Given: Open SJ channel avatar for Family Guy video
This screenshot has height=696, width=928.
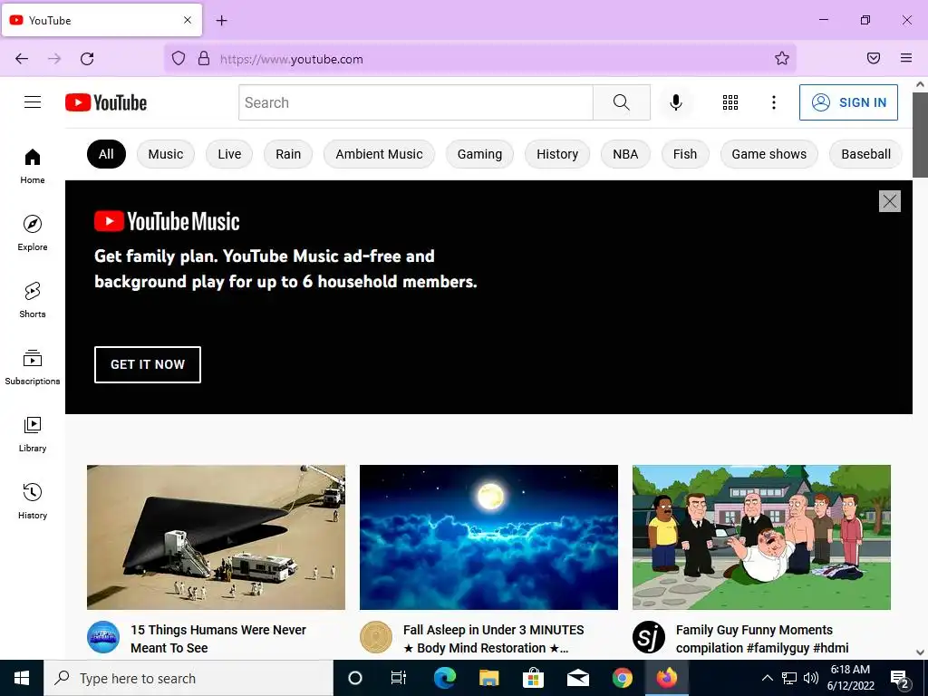Looking at the screenshot, I should click(x=649, y=637).
